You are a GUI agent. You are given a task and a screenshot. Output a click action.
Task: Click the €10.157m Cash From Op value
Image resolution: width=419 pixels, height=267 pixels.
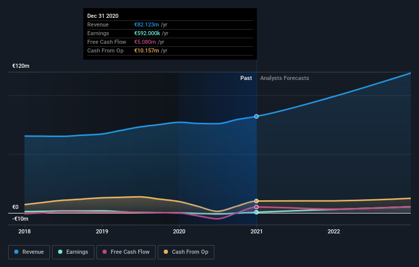click(146, 50)
